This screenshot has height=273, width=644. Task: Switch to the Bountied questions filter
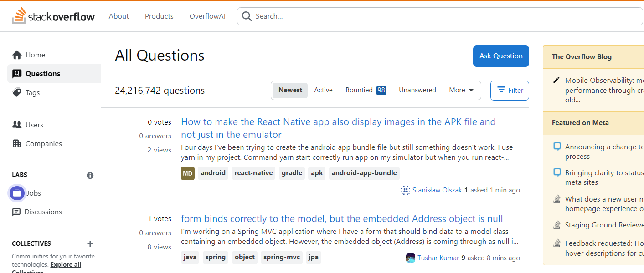pos(360,90)
